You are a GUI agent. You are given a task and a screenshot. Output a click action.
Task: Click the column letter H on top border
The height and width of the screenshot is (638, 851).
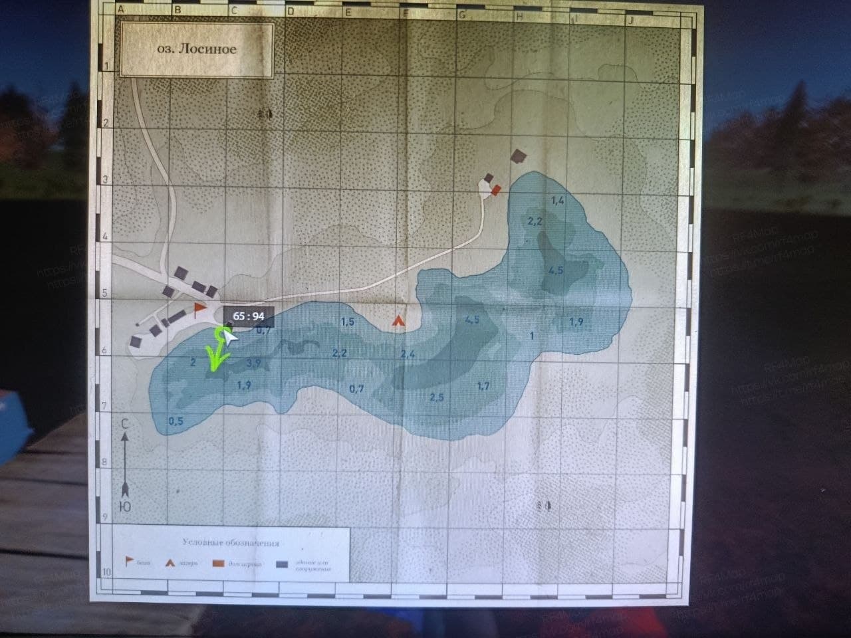(519, 16)
